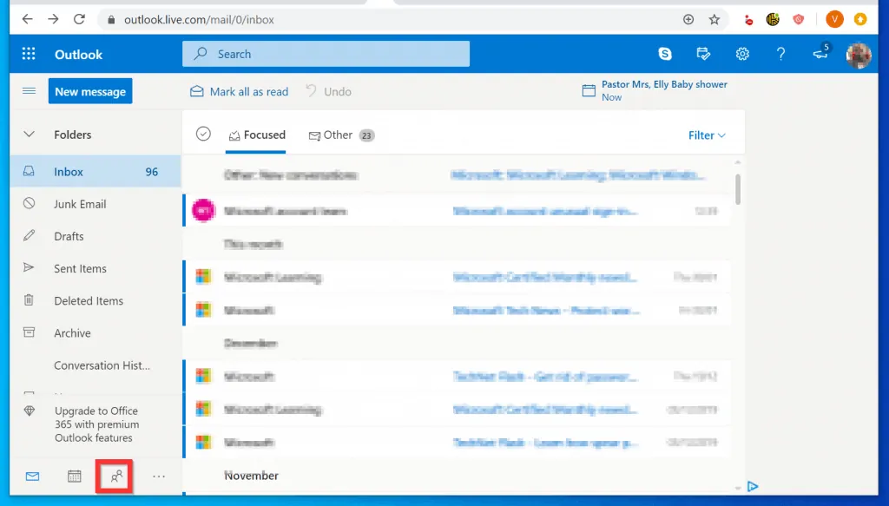Switch to Calendar module icon
Image resolution: width=889 pixels, height=506 pixels.
(x=75, y=476)
